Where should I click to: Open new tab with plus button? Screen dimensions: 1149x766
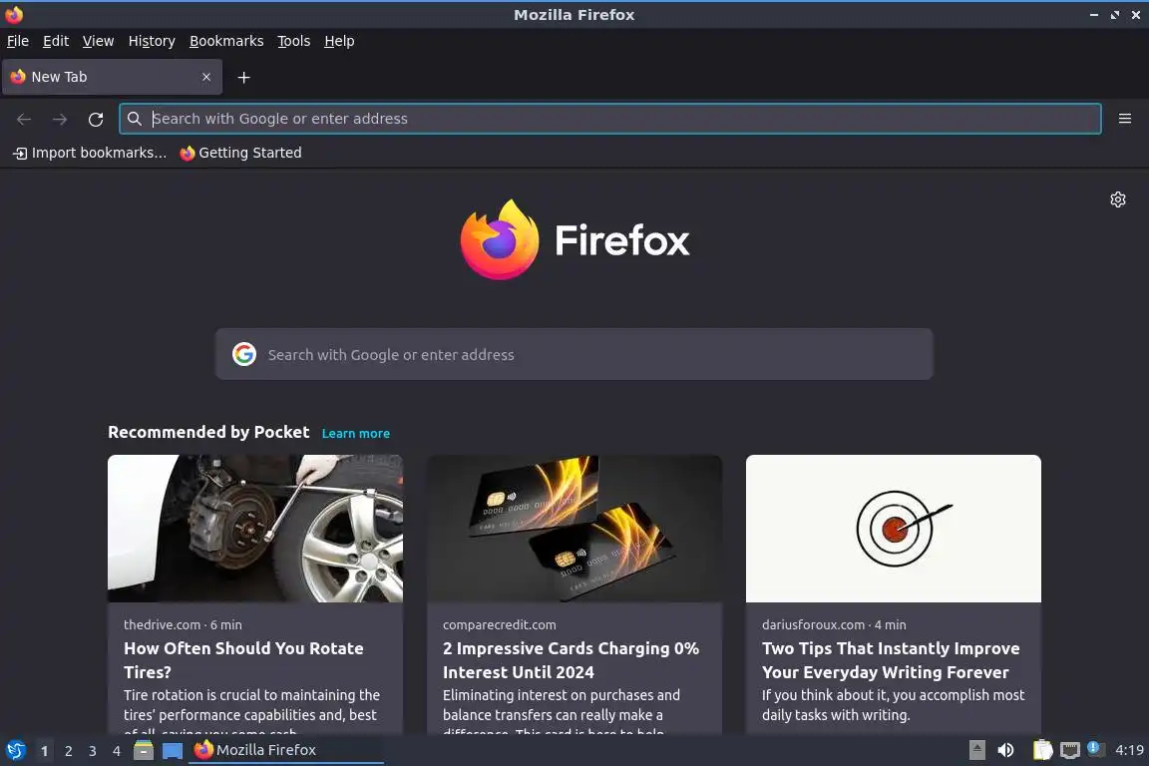(244, 77)
